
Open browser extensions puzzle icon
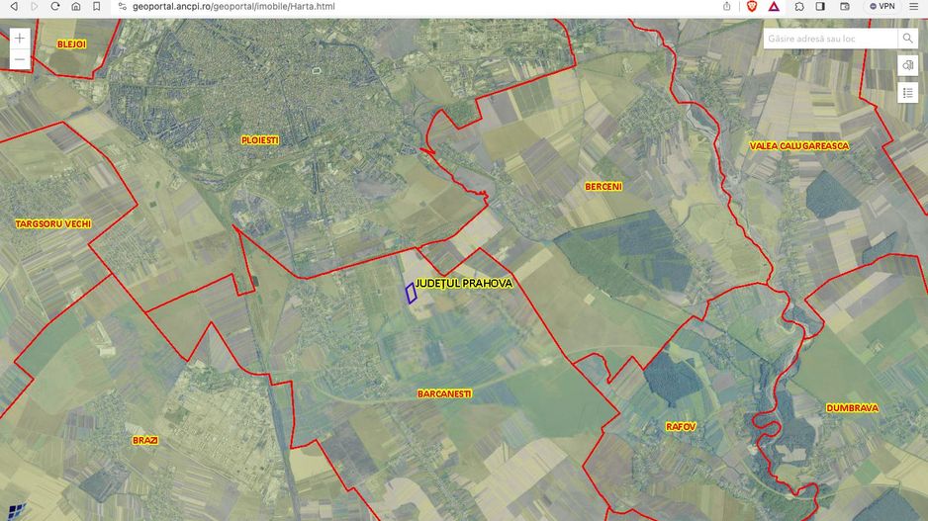click(x=799, y=7)
